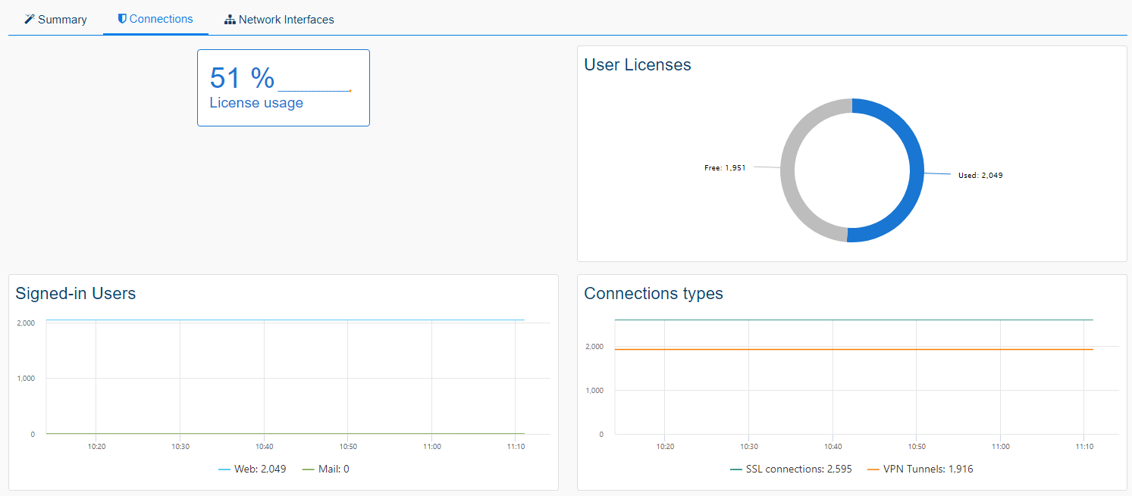This screenshot has width=1132, height=496.
Task: Switch to the Summary tab
Action: pyautogui.click(x=55, y=19)
